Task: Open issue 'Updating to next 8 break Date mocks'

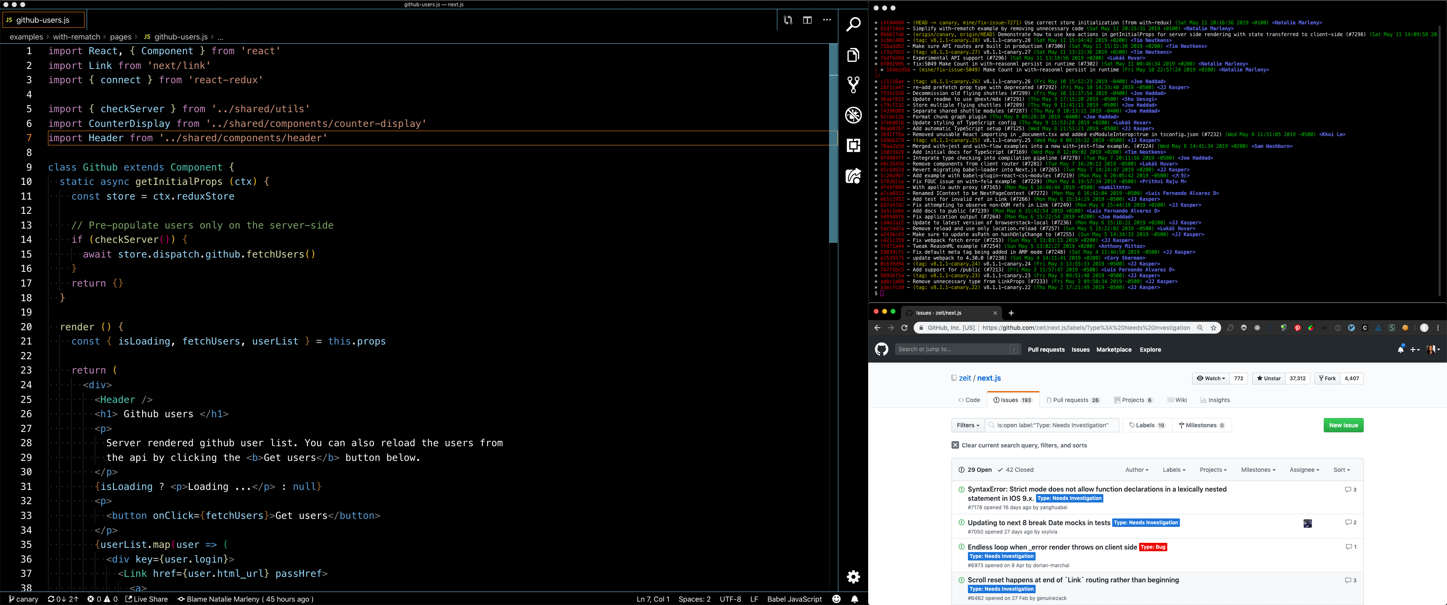Action: (x=1039, y=523)
